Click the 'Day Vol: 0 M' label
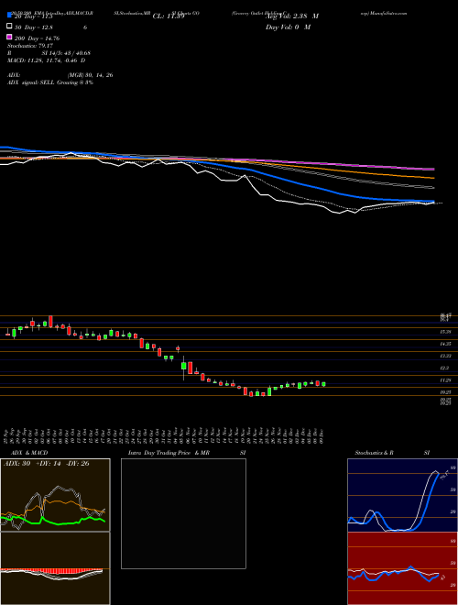The height and width of the screenshot is (605, 458). point(288,27)
